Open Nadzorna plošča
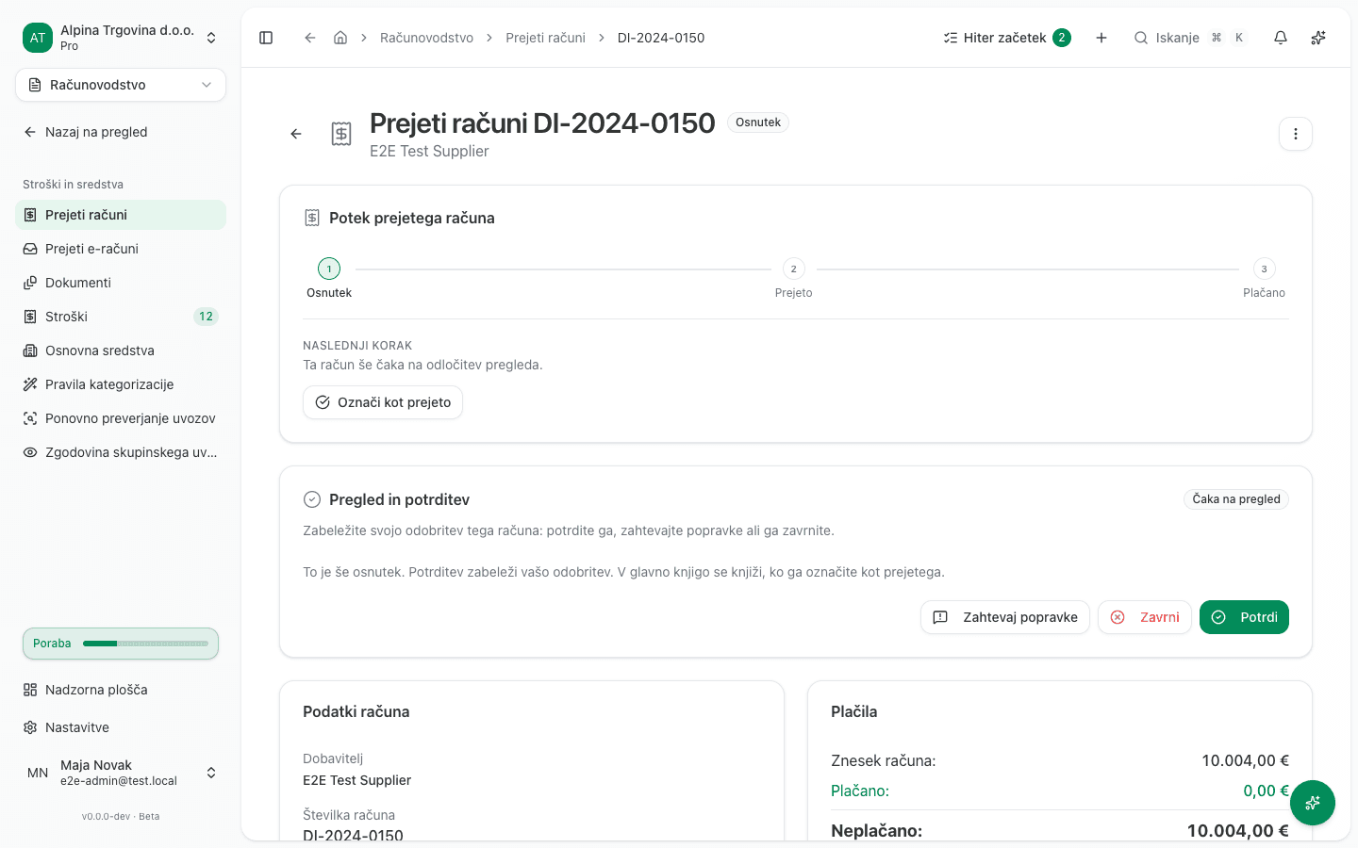 tap(121, 690)
